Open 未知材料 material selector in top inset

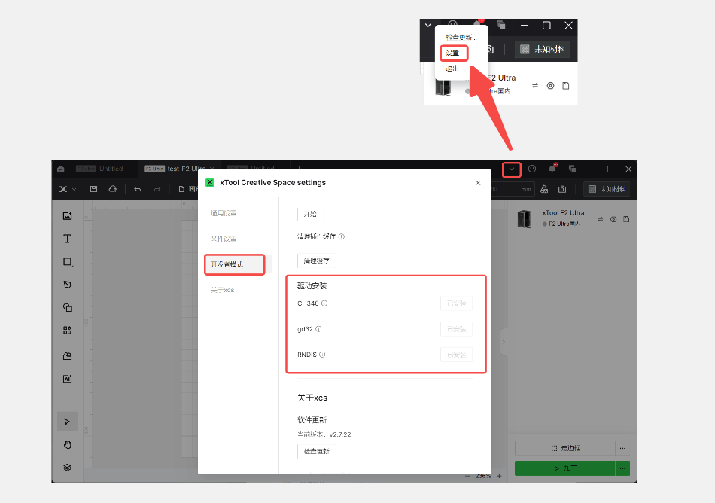coord(543,49)
